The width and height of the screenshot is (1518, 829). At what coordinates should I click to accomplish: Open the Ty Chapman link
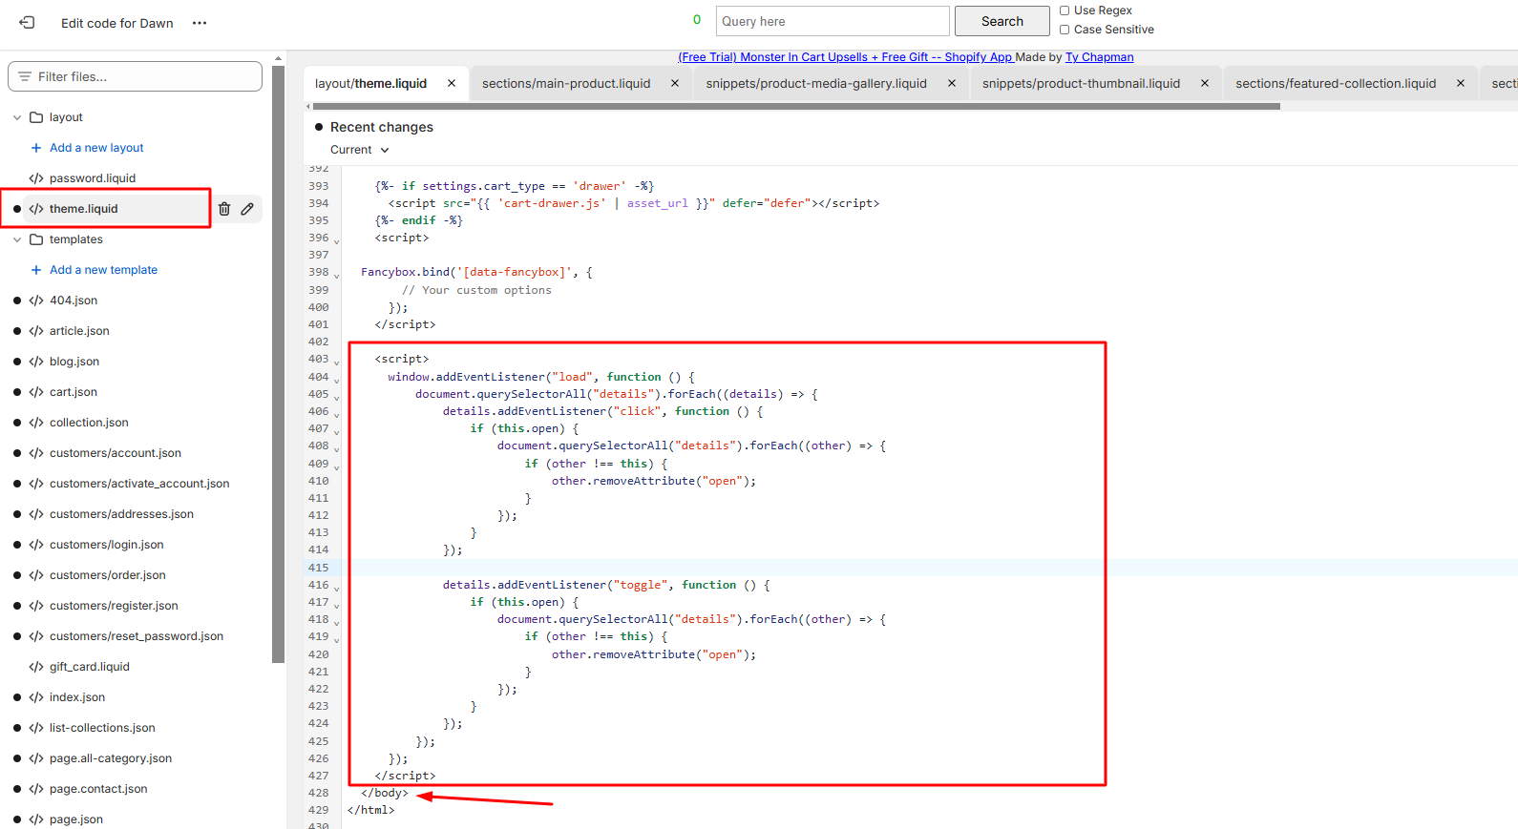[x=1100, y=57]
